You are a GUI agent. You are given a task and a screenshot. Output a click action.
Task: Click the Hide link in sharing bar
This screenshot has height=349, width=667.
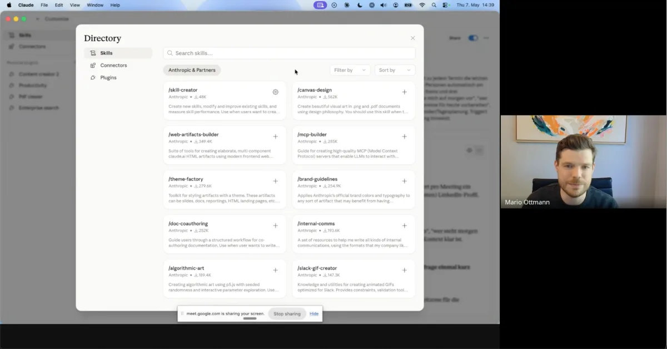[314, 313]
